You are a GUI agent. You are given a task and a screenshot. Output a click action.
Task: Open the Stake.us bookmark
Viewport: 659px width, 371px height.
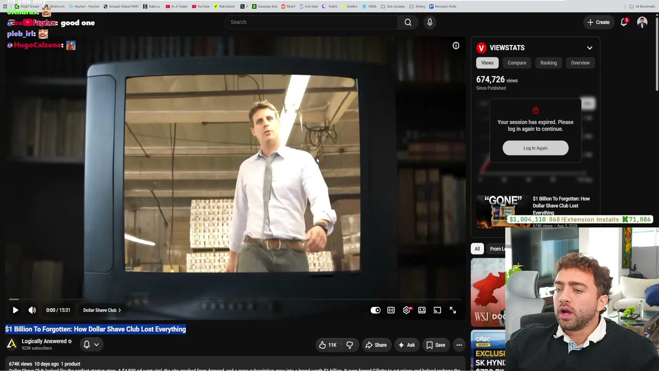(151, 7)
